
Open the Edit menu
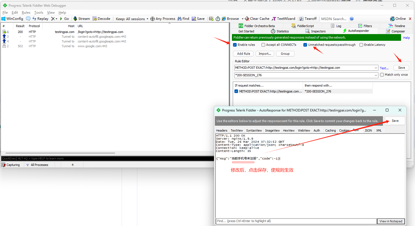[15, 13]
